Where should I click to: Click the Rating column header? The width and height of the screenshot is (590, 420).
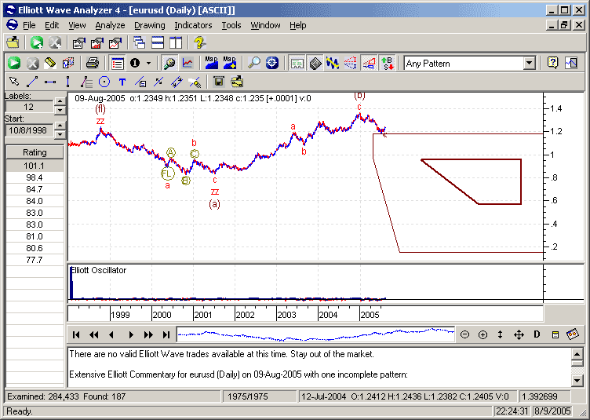pyautogui.click(x=35, y=152)
